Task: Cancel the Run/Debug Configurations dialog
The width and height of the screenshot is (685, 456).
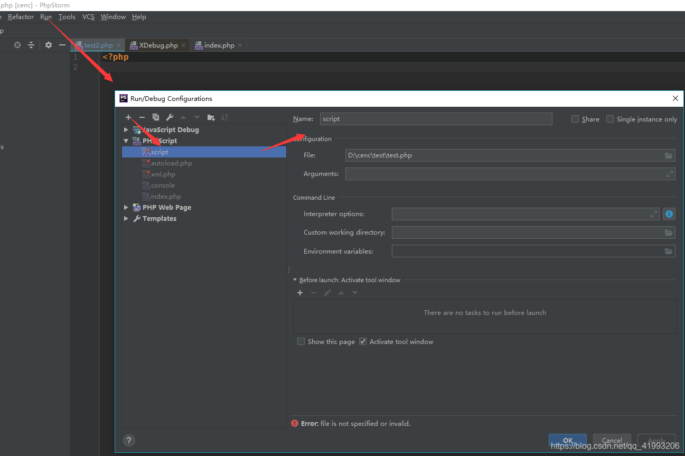Action: (612, 440)
